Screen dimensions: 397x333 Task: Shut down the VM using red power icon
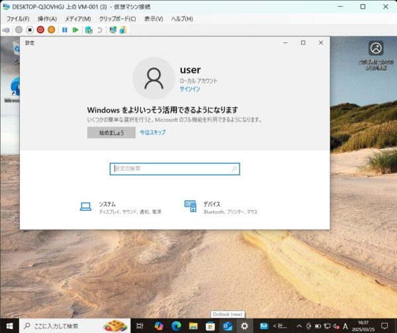click(40, 30)
